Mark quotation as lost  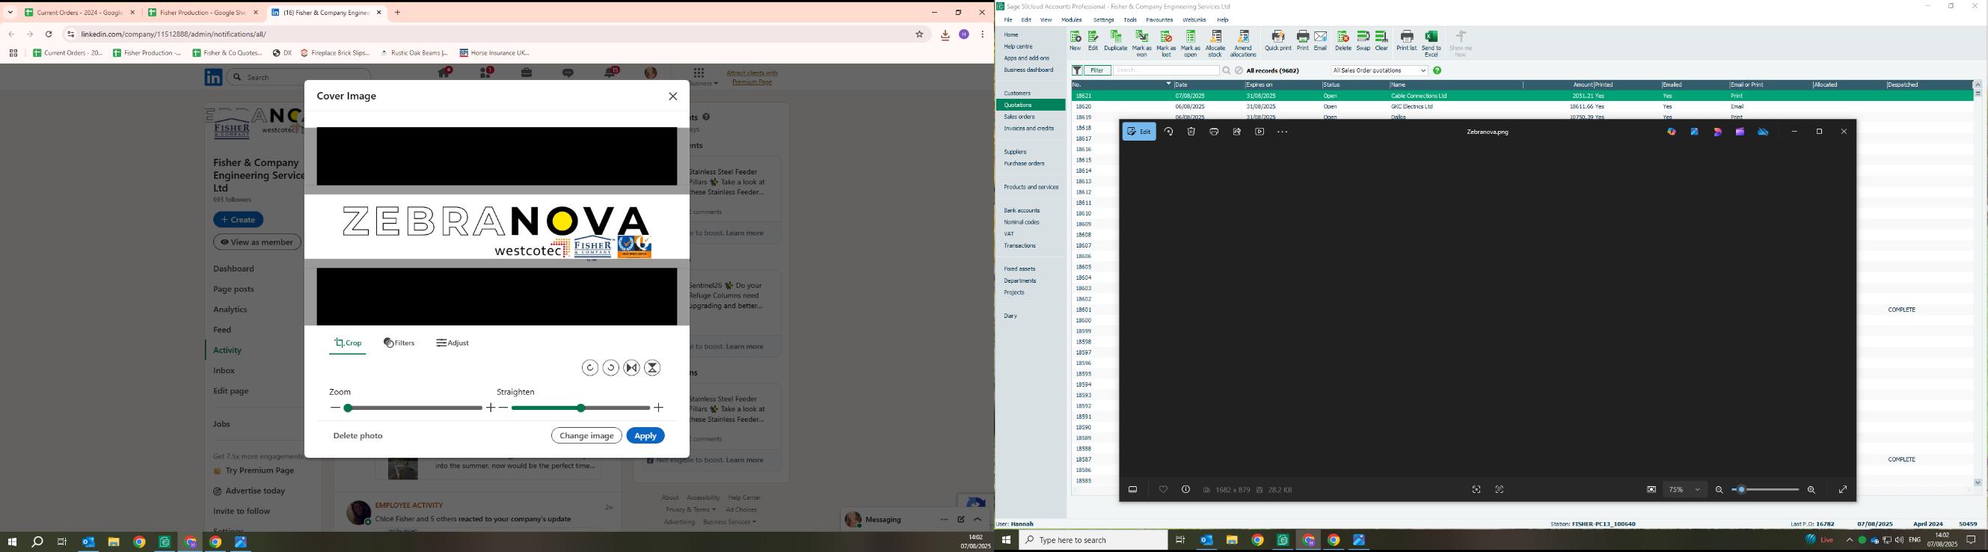click(1166, 43)
